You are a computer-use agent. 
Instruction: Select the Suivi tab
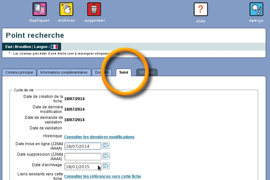point(123,73)
